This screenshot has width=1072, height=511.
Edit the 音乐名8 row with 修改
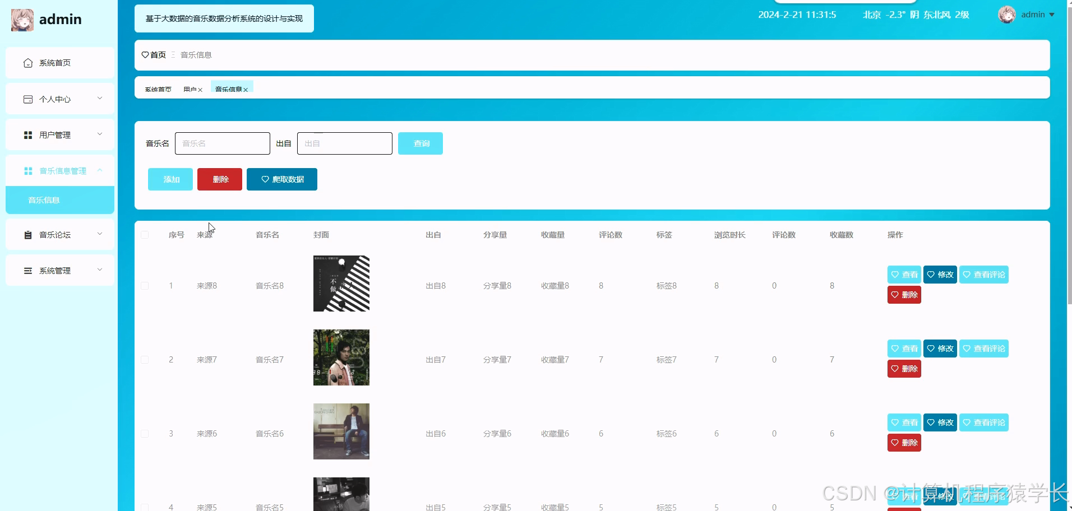[x=940, y=275]
